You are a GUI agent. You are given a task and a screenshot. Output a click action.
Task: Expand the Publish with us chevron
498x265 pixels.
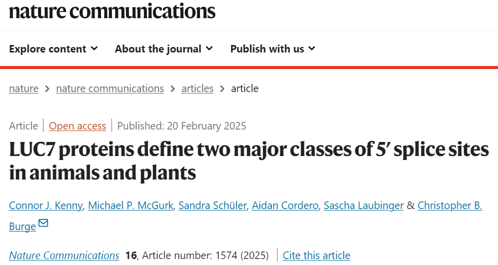click(x=312, y=48)
